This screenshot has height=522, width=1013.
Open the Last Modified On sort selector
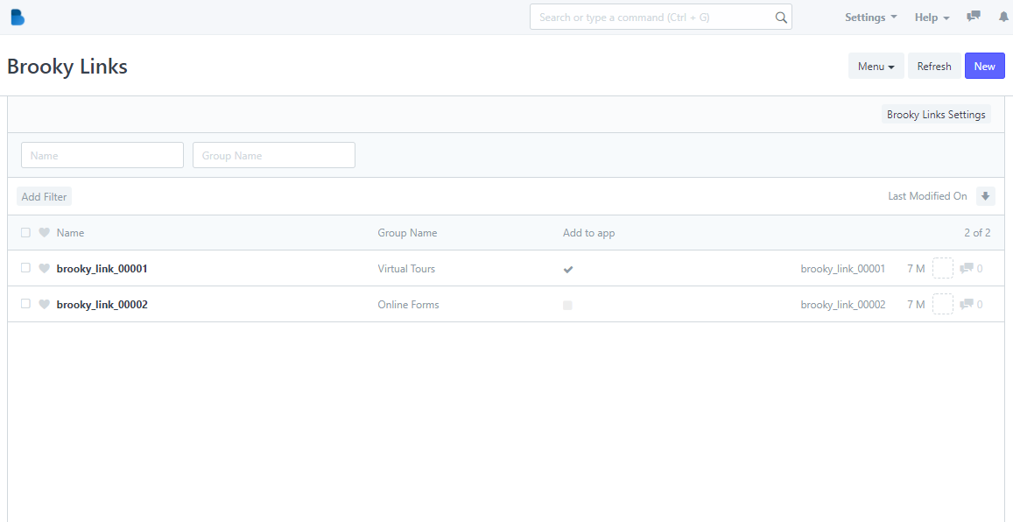[927, 196]
